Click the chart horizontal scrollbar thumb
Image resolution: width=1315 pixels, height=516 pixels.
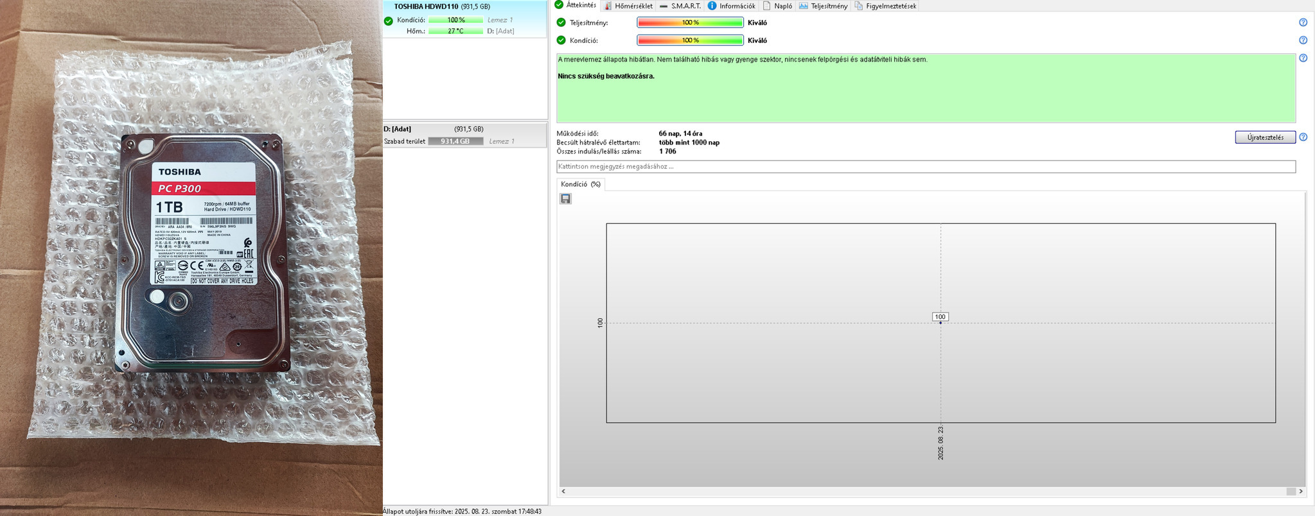pos(1291,491)
